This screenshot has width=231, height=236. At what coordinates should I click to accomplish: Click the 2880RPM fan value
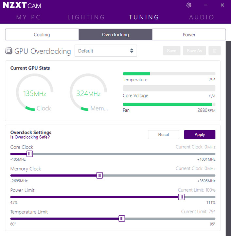point(206,110)
